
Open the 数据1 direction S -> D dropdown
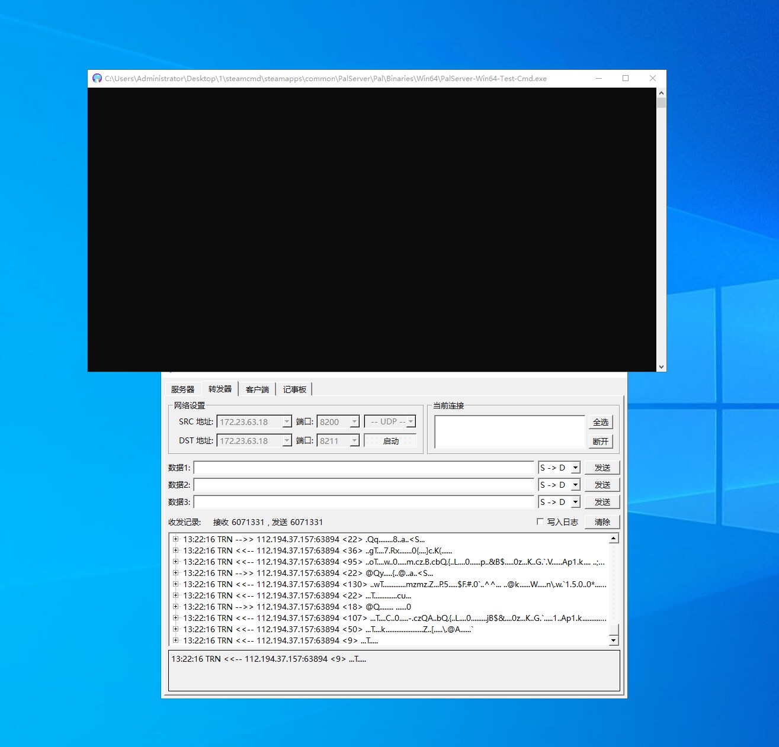click(575, 468)
